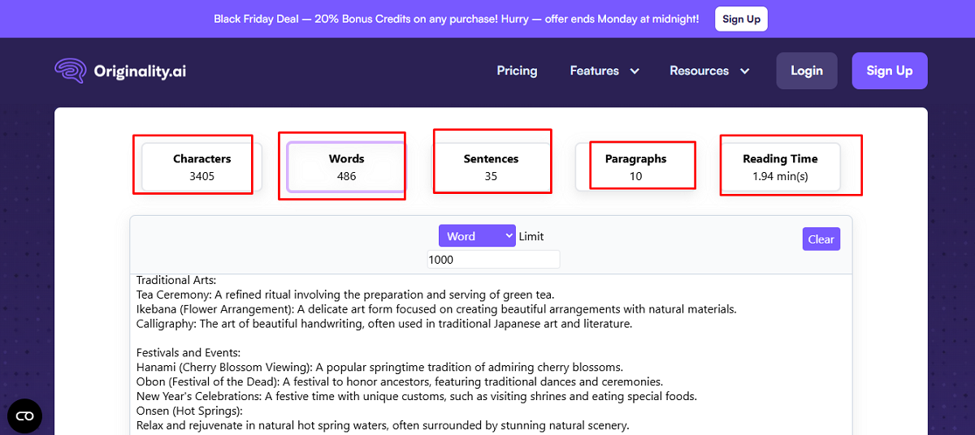The width and height of the screenshot is (975, 435).
Task: Click the limit number input field
Action: 493,260
